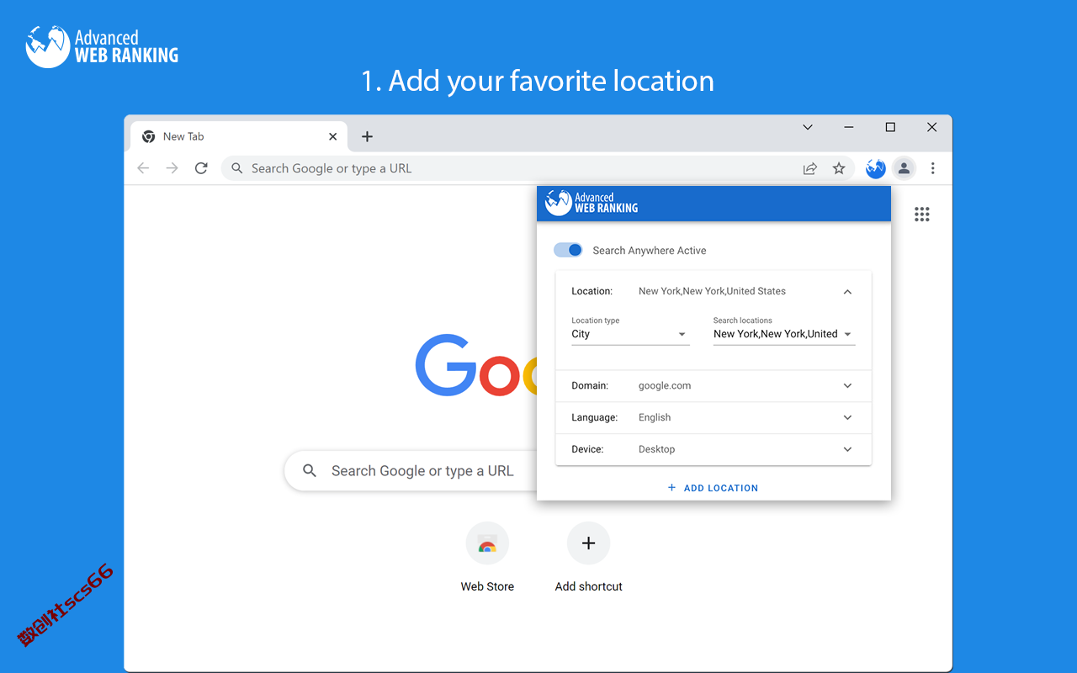Open a new tab with the plus button

tap(367, 136)
